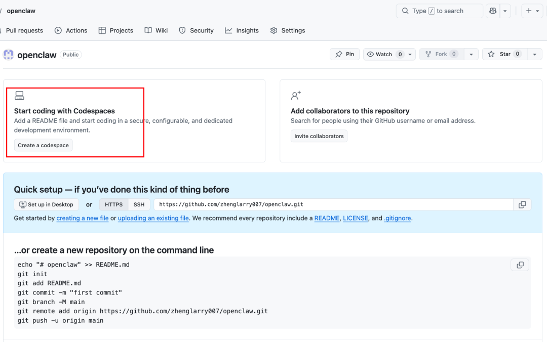Click the eye icon on Watch button

tap(370, 54)
